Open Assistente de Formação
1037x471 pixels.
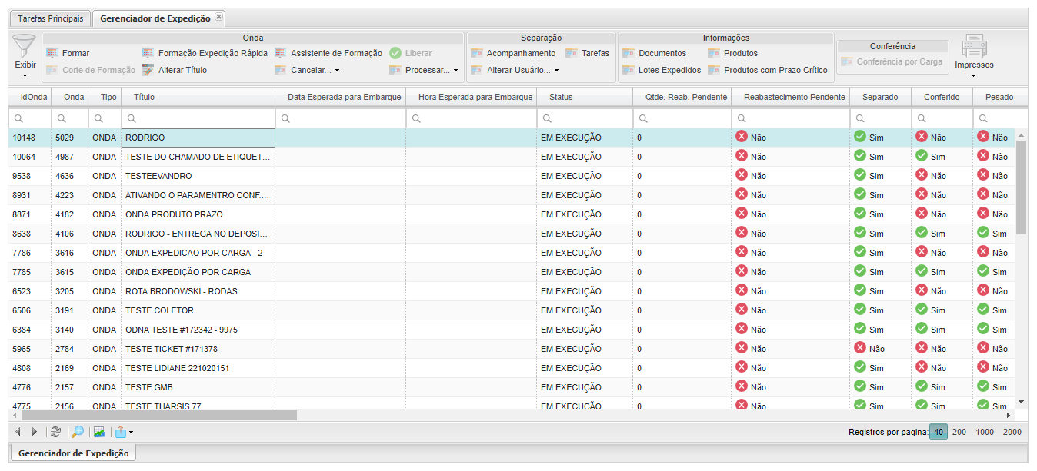point(328,53)
